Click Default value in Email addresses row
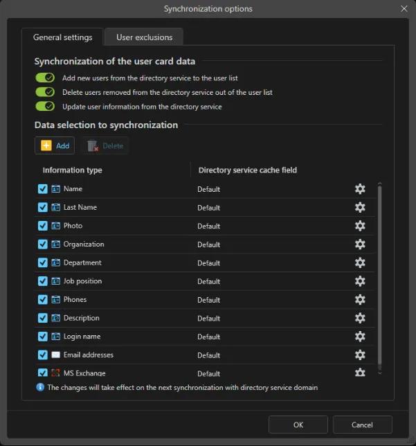 pos(209,355)
